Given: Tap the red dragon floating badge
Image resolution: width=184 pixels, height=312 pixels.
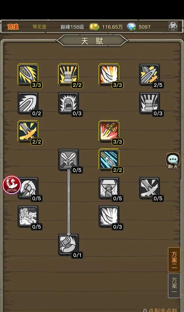Looking at the screenshot, I should (x=12, y=185).
